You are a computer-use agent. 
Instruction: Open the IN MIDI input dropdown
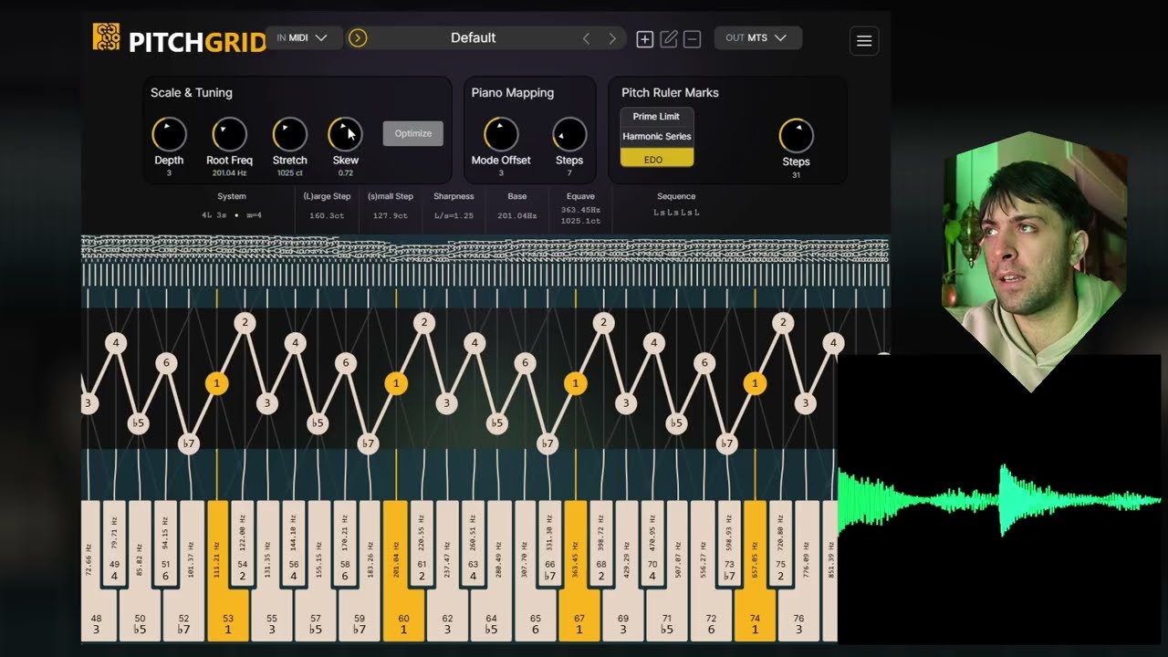303,37
